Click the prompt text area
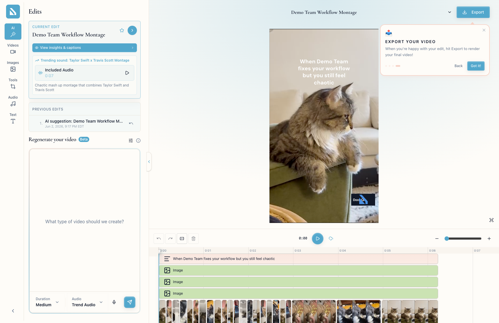The image size is (499, 323). pyautogui.click(x=85, y=220)
